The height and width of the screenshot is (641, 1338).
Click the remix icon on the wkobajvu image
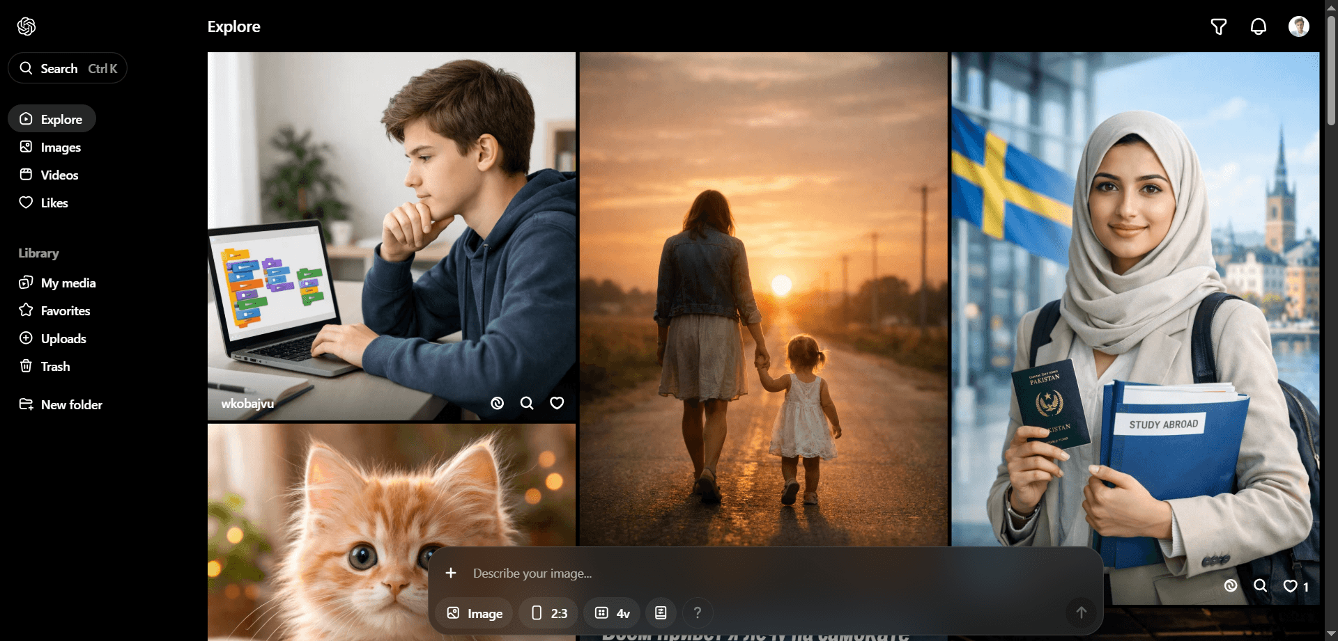tap(496, 403)
